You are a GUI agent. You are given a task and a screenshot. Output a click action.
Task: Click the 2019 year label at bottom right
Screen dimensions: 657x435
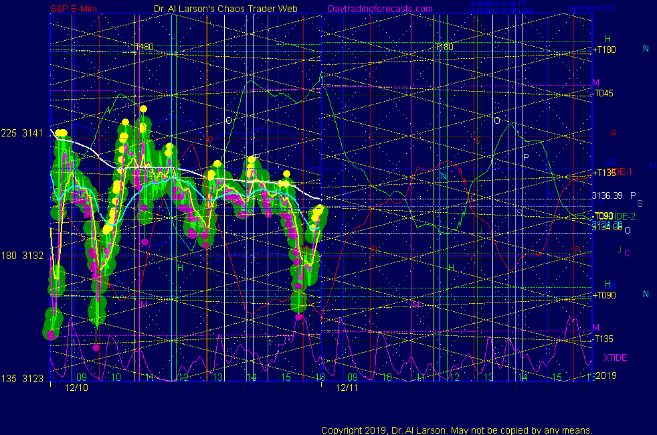606,375
